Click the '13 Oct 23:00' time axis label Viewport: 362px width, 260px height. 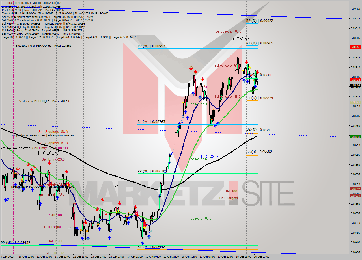click(117, 257)
